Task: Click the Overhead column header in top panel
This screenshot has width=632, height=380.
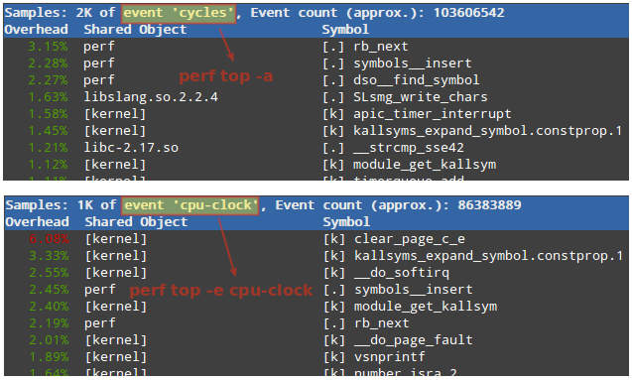Action: tap(37, 30)
